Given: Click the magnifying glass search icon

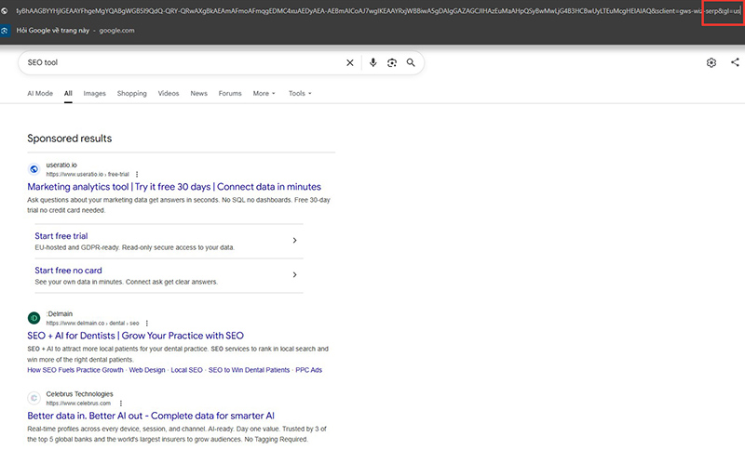Looking at the screenshot, I should tap(411, 62).
